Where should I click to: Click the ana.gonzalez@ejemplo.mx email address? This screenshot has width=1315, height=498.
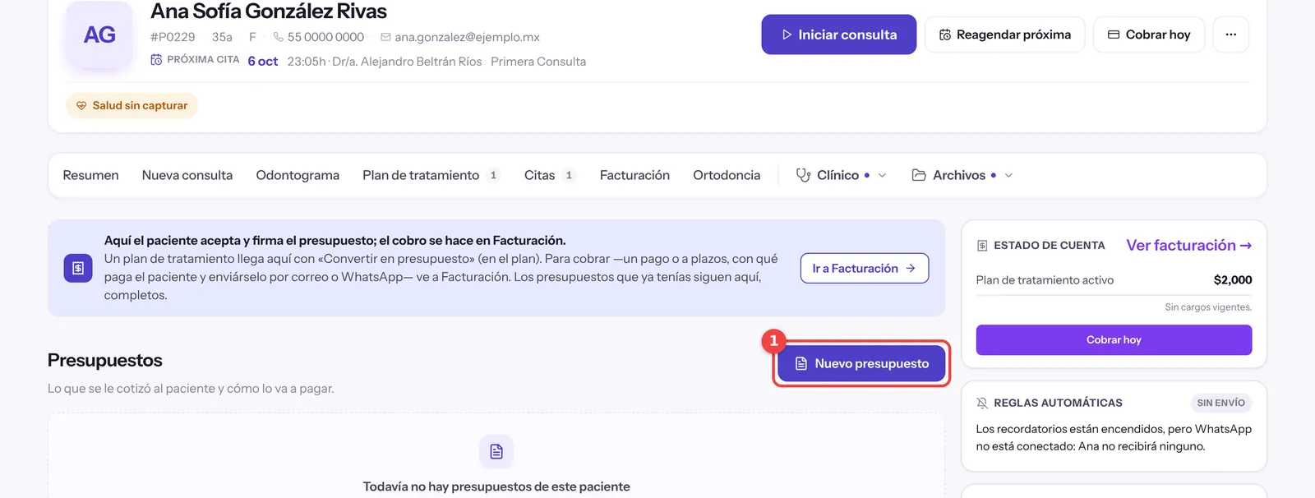pos(467,37)
